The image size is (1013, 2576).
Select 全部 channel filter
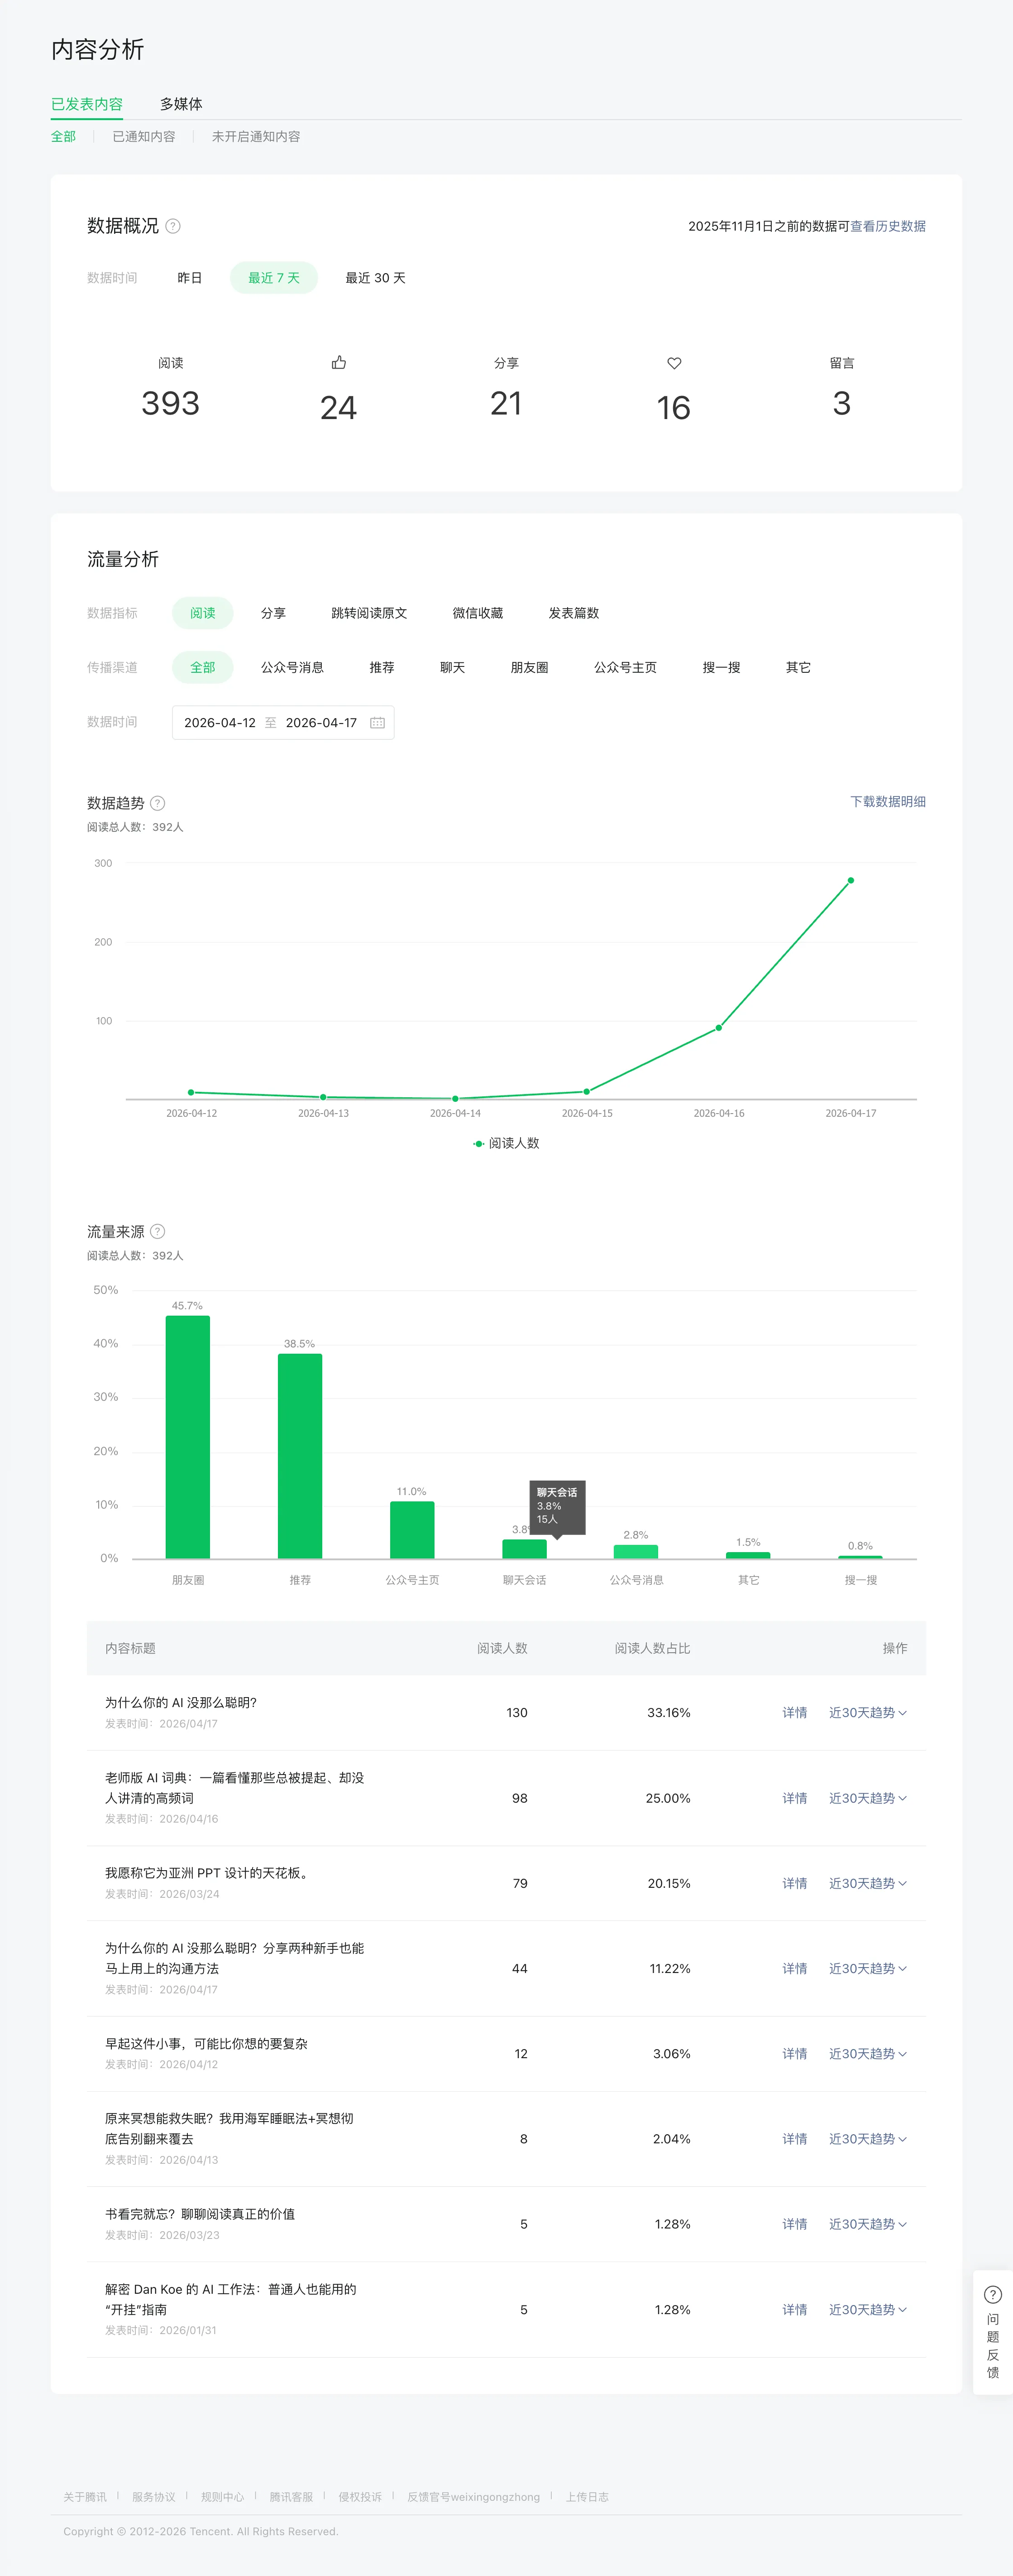[x=203, y=667]
